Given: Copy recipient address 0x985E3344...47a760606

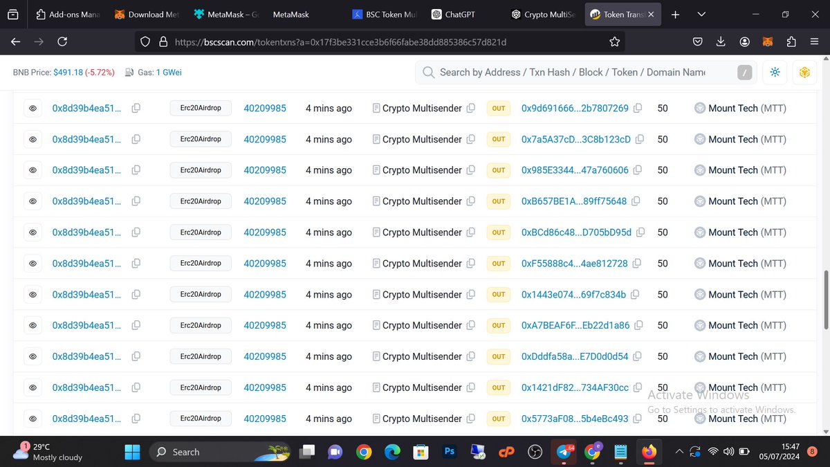Looking at the screenshot, I should (x=636, y=170).
